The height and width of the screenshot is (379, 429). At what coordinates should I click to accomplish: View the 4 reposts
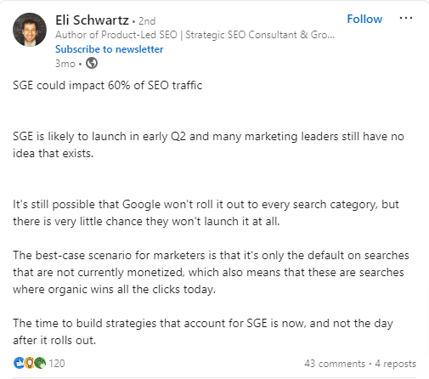(395, 364)
